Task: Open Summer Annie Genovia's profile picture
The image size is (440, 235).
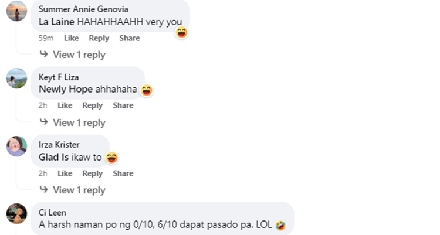Action: [17, 11]
